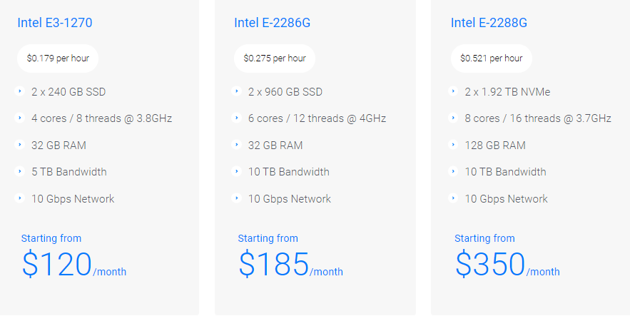Select the $350 /month price text
Screen dimensions: 630x316
[507, 265]
